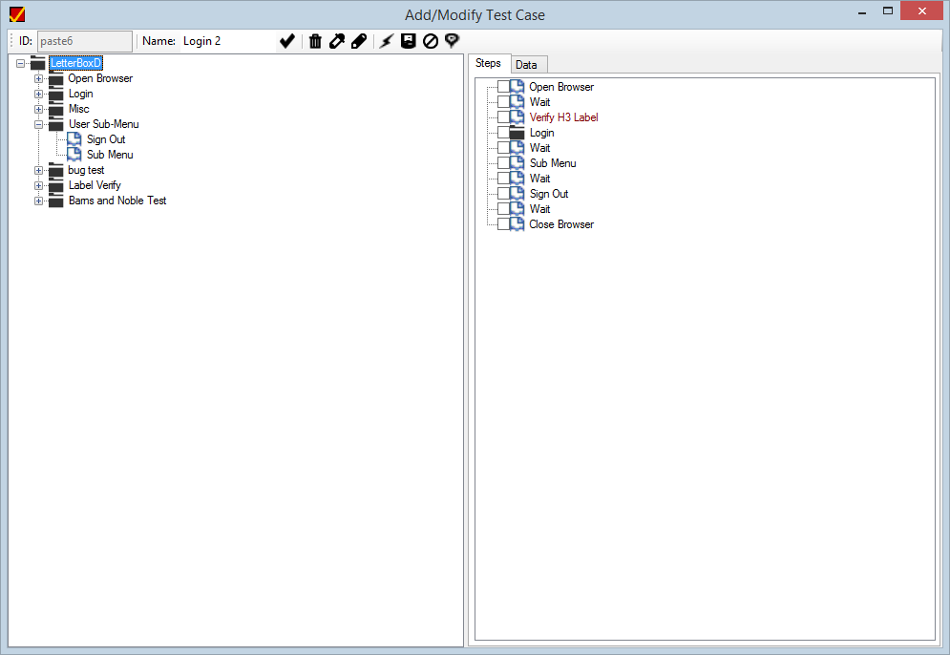Click the Sign Out step document icon
This screenshot has width=950, height=655.
pos(517,193)
